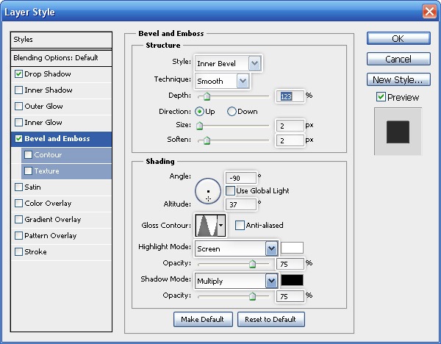The height and width of the screenshot is (344, 441).
Task: Open the white highlight color swatch
Action: (x=293, y=248)
